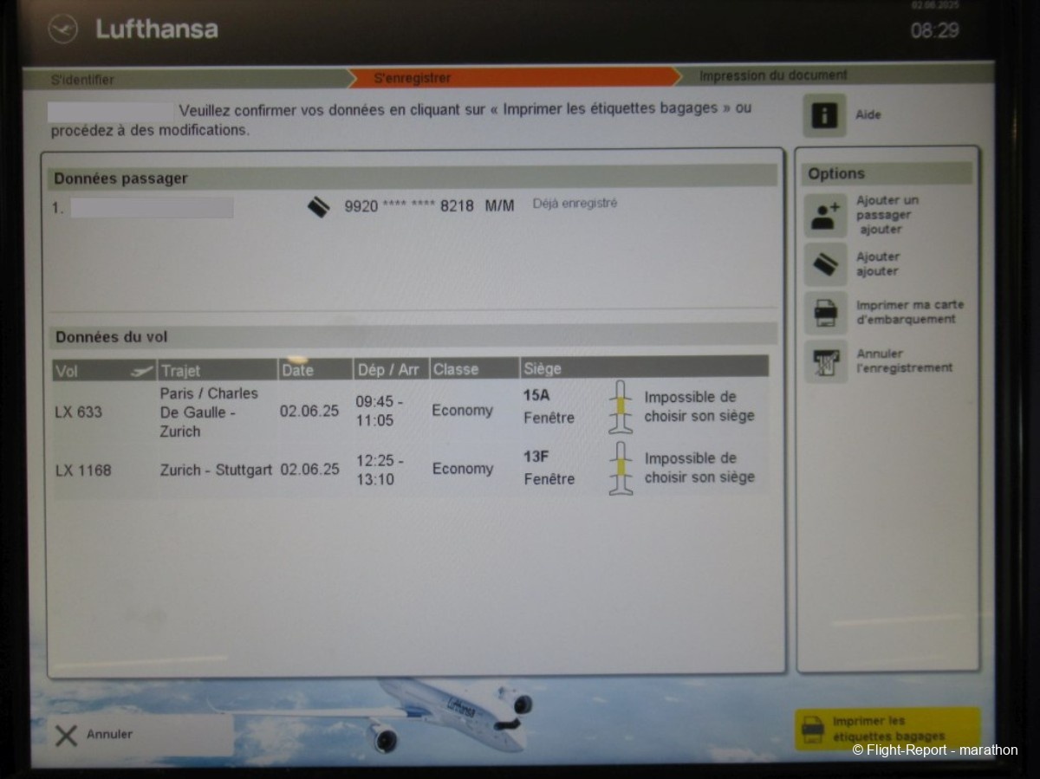This screenshot has height=779, width=1040.
Task: Tap Ajouter un passager option
Action: click(x=887, y=215)
